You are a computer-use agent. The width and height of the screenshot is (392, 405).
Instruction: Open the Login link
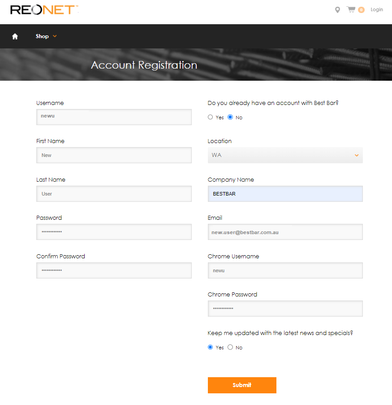[x=377, y=9]
